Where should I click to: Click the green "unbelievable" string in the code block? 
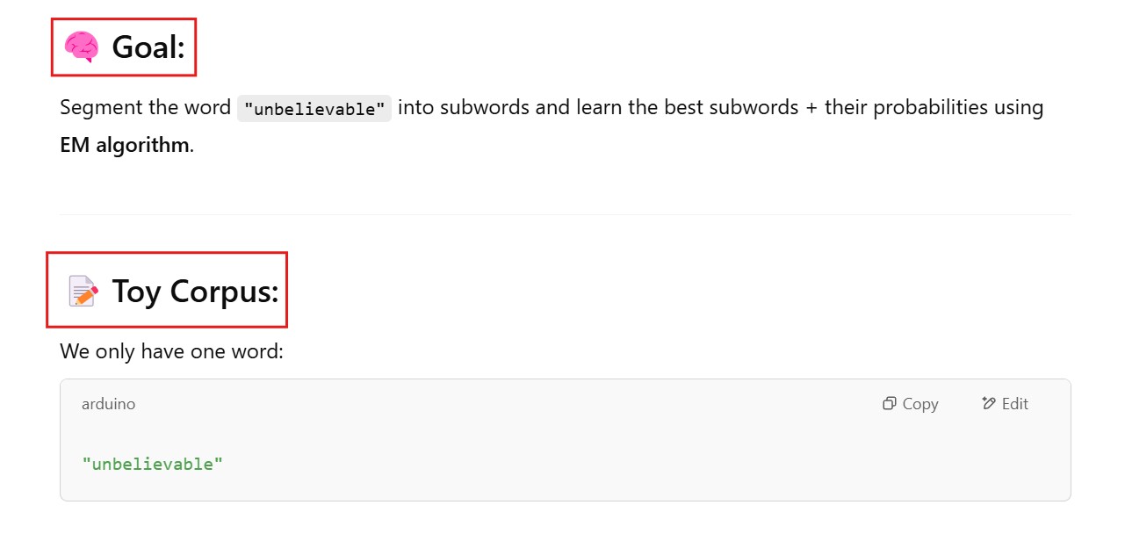pyautogui.click(x=153, y=464)
